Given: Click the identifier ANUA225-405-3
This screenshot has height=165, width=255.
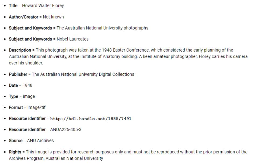Looking at the screenshot, I should click(x=66, y=130).
